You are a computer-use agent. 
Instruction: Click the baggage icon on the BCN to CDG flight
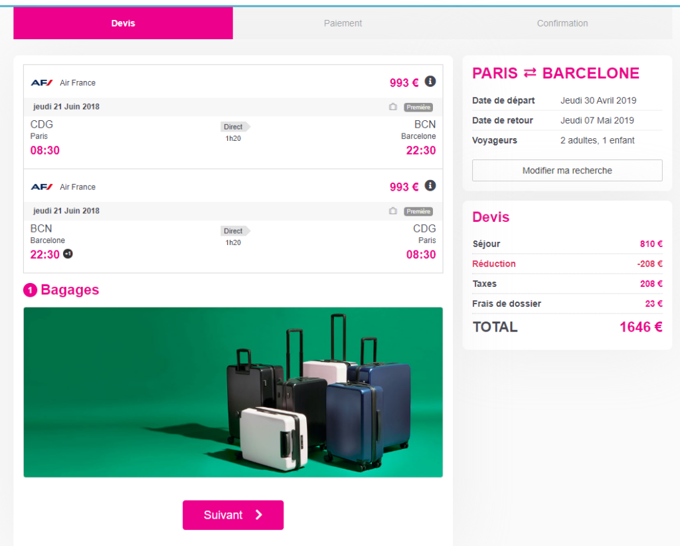coord(393,211)
